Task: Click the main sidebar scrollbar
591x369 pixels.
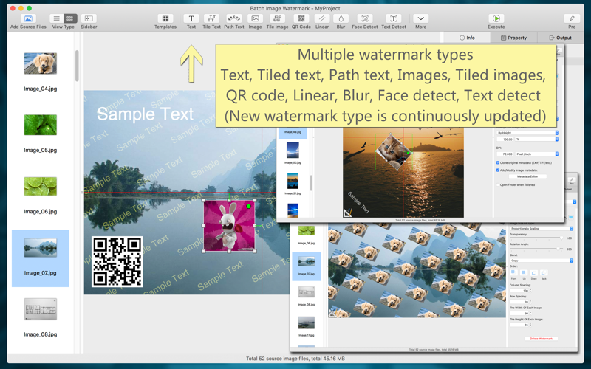Action: [77, 66]
